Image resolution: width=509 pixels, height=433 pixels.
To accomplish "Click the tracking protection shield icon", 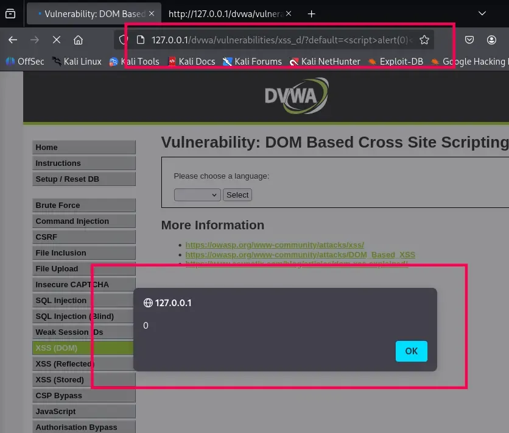I will tap(122, 40).
